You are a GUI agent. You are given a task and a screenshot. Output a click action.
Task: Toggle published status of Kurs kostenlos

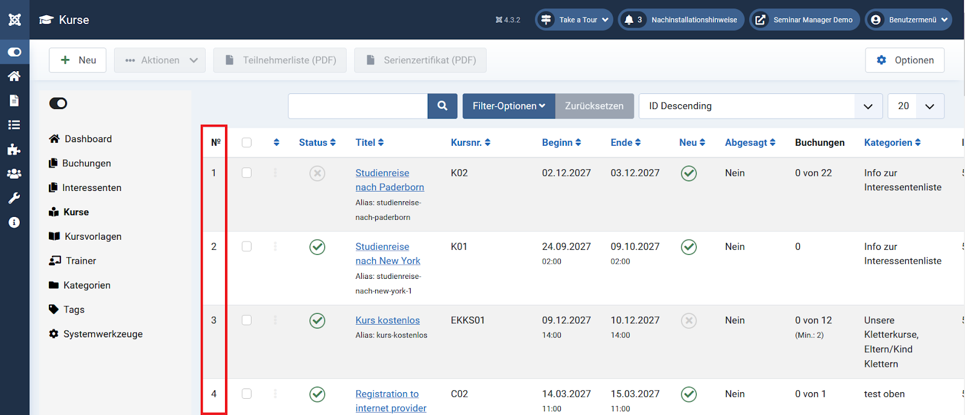[x=317, y=320]
